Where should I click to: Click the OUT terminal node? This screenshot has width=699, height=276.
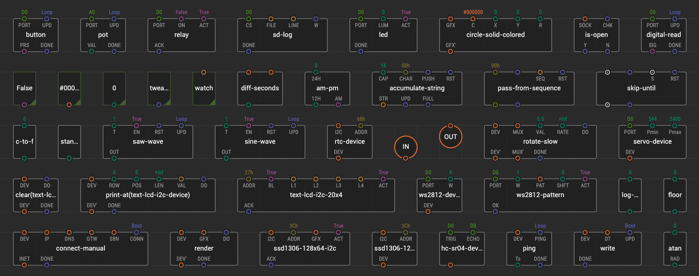point(450,136)
